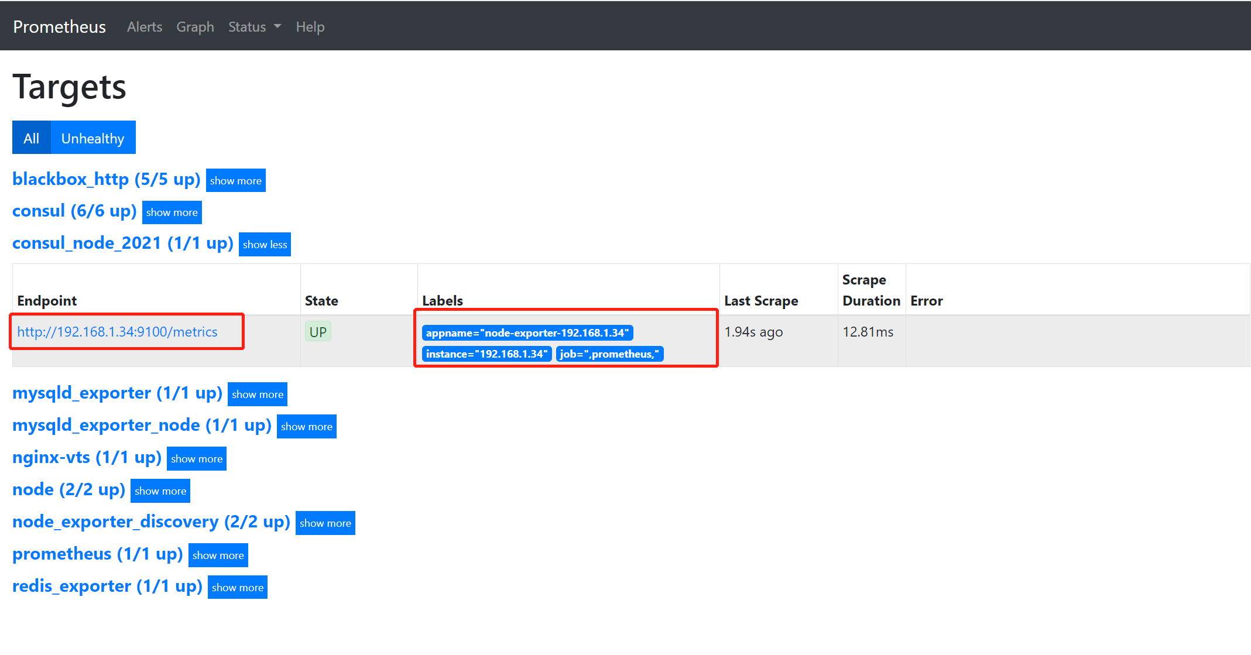
Task: Filter to Unhealthy targets only
Action: coord(93,138)
